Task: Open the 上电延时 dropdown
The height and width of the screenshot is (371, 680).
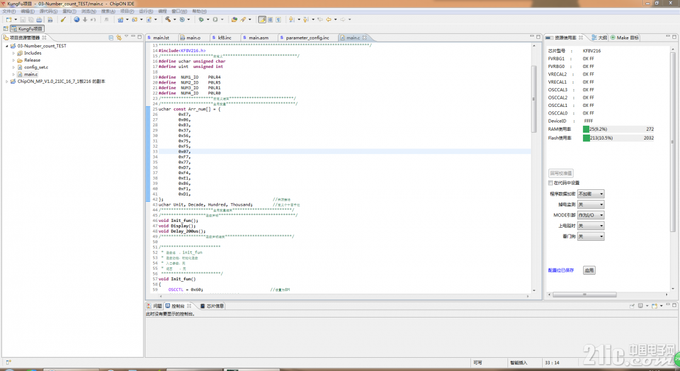Action: (591, 226)
